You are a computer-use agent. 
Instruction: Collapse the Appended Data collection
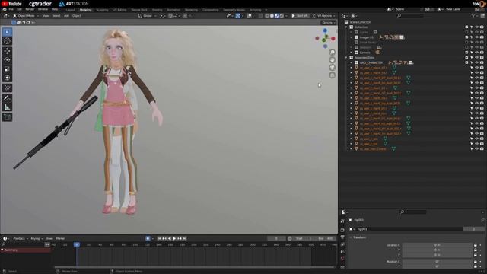(x=346, y=58)
